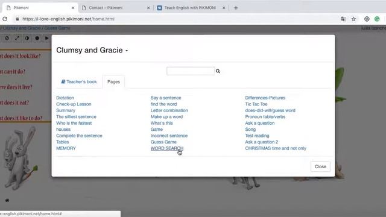This screenshot has height=217, width=386.
Task: Click the crossed-circle tool icon in toolbar
Action: tap(7, 38)
